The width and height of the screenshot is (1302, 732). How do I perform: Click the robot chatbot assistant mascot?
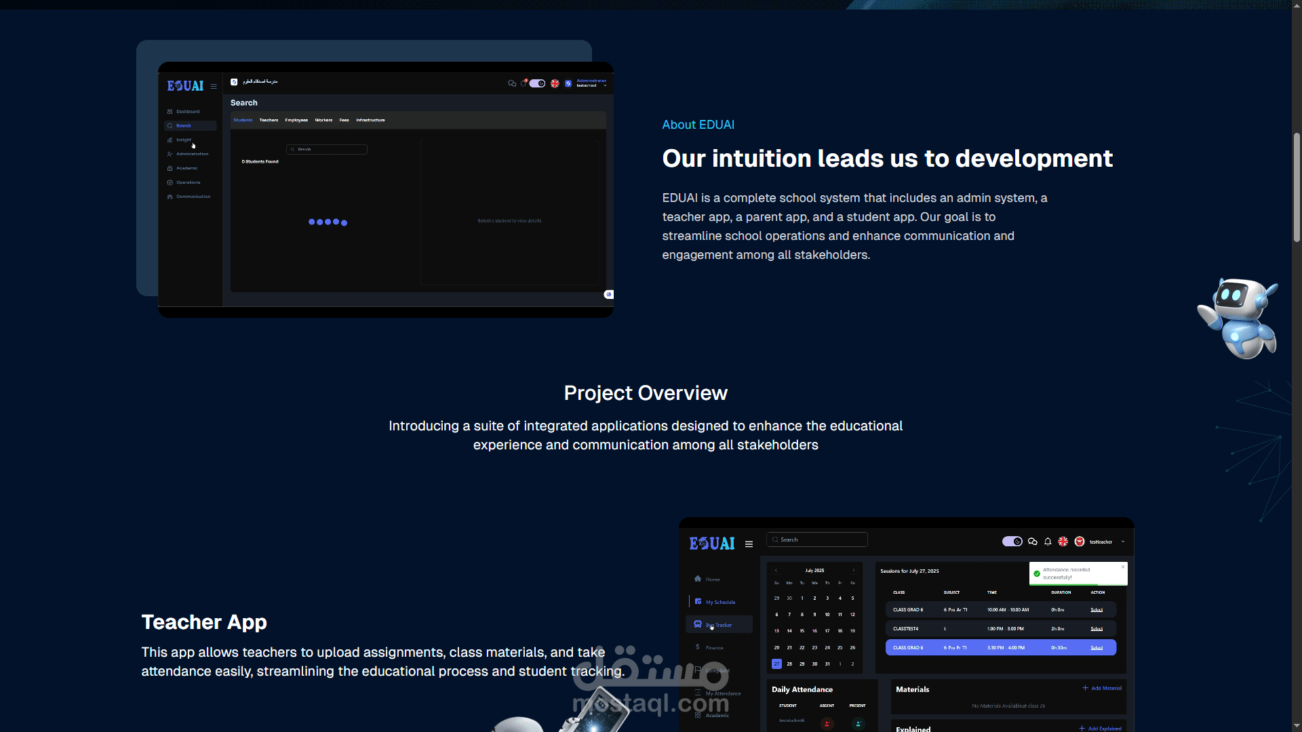pyautogui.click(x=1239, y=317)
